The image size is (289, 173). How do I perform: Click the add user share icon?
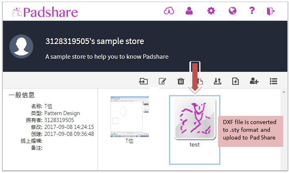[x=254, y=81]
